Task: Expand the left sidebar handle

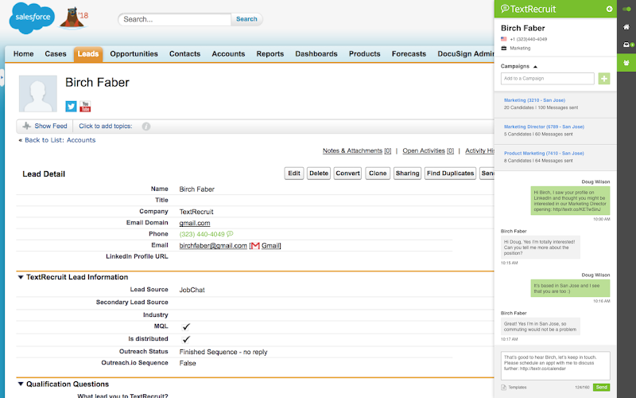Action: point(2,77)
